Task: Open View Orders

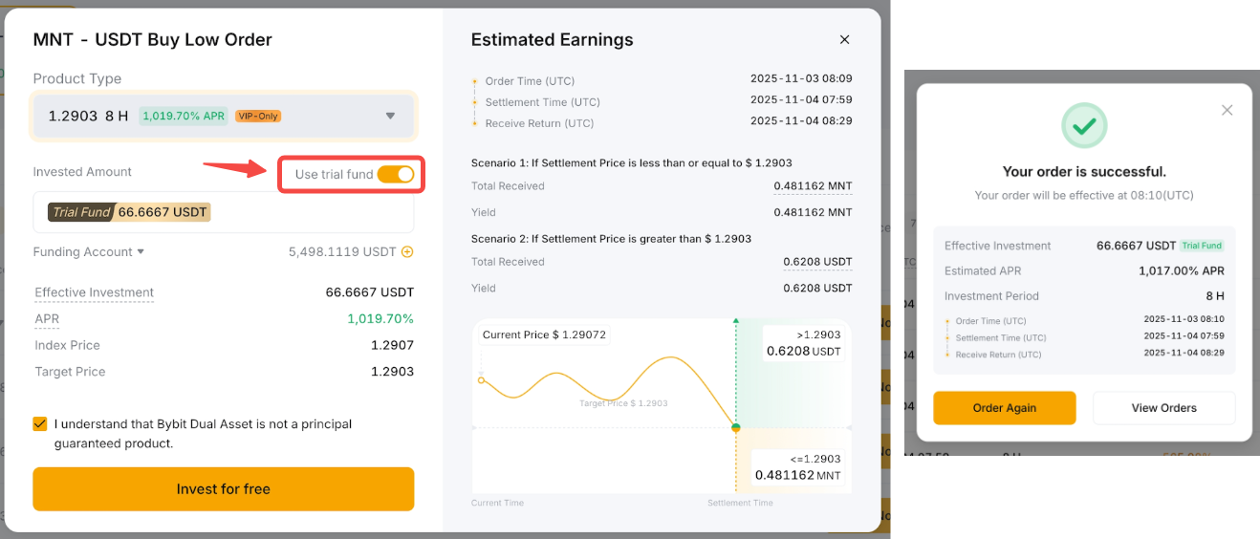Action: [1163, 408]
